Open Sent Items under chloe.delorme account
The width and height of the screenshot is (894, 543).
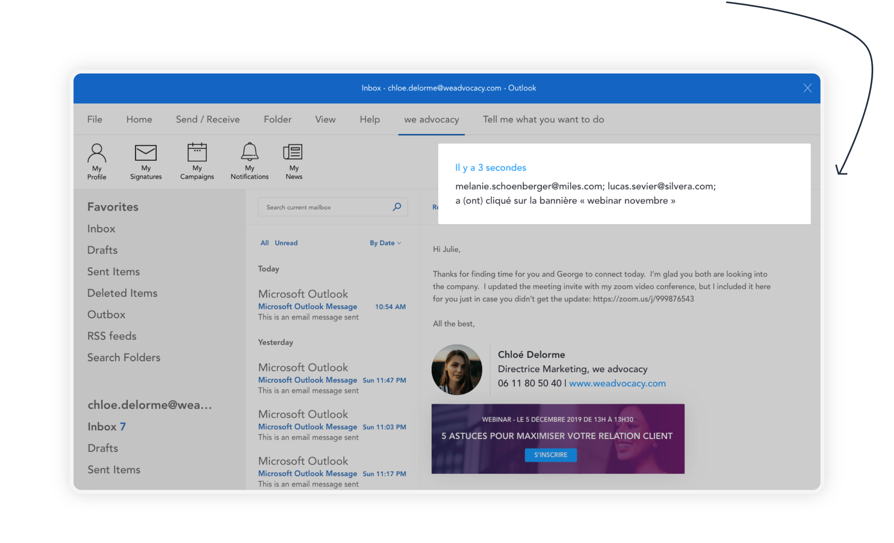(114, 470)
